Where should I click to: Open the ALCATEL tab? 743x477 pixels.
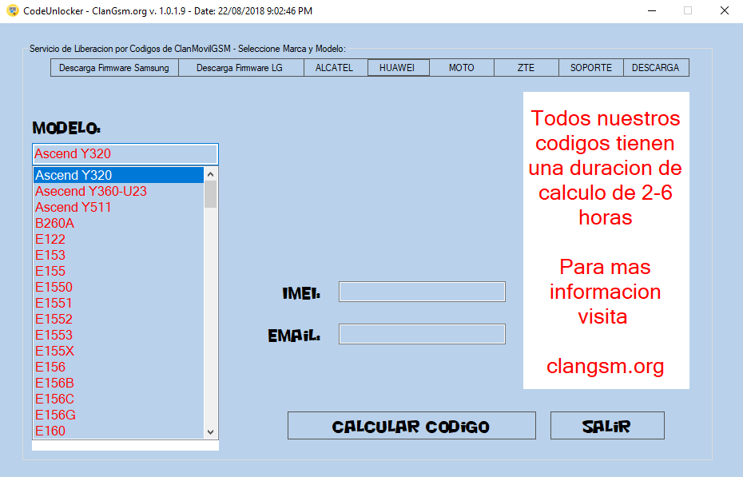coord(334,67)
